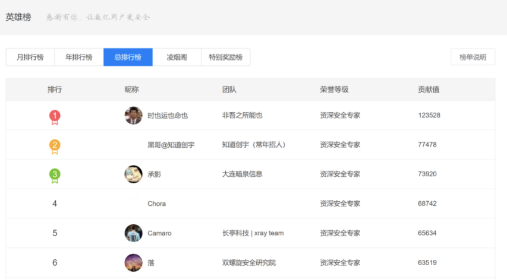Click the red first-place medal icon
Screen dimensions: 507x280
pos(55,116)
